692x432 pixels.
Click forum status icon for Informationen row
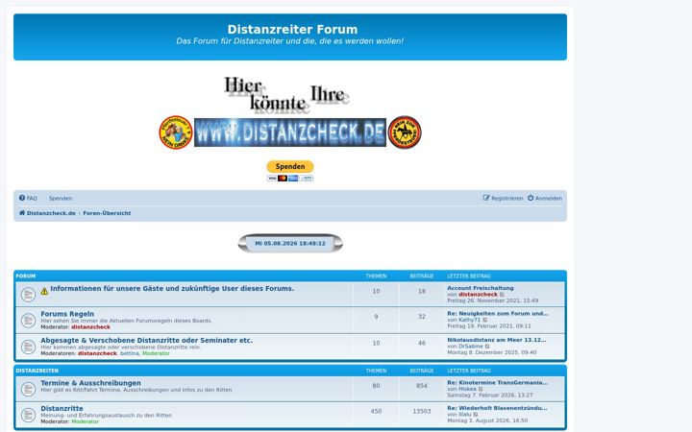coord(28,295)
